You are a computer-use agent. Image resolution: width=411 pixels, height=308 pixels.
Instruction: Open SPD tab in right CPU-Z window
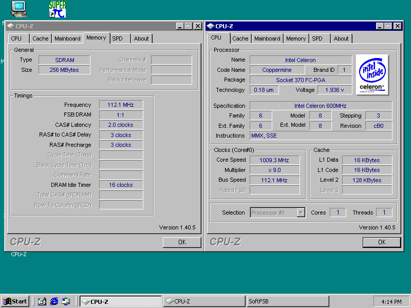click(320, 38)
